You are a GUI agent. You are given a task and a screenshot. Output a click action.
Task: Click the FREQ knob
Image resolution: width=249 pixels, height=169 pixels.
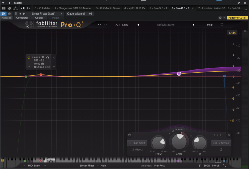click(158, 143)
